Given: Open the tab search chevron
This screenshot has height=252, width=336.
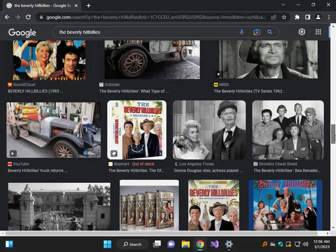Looking at the screenshot, I should 283,5.
